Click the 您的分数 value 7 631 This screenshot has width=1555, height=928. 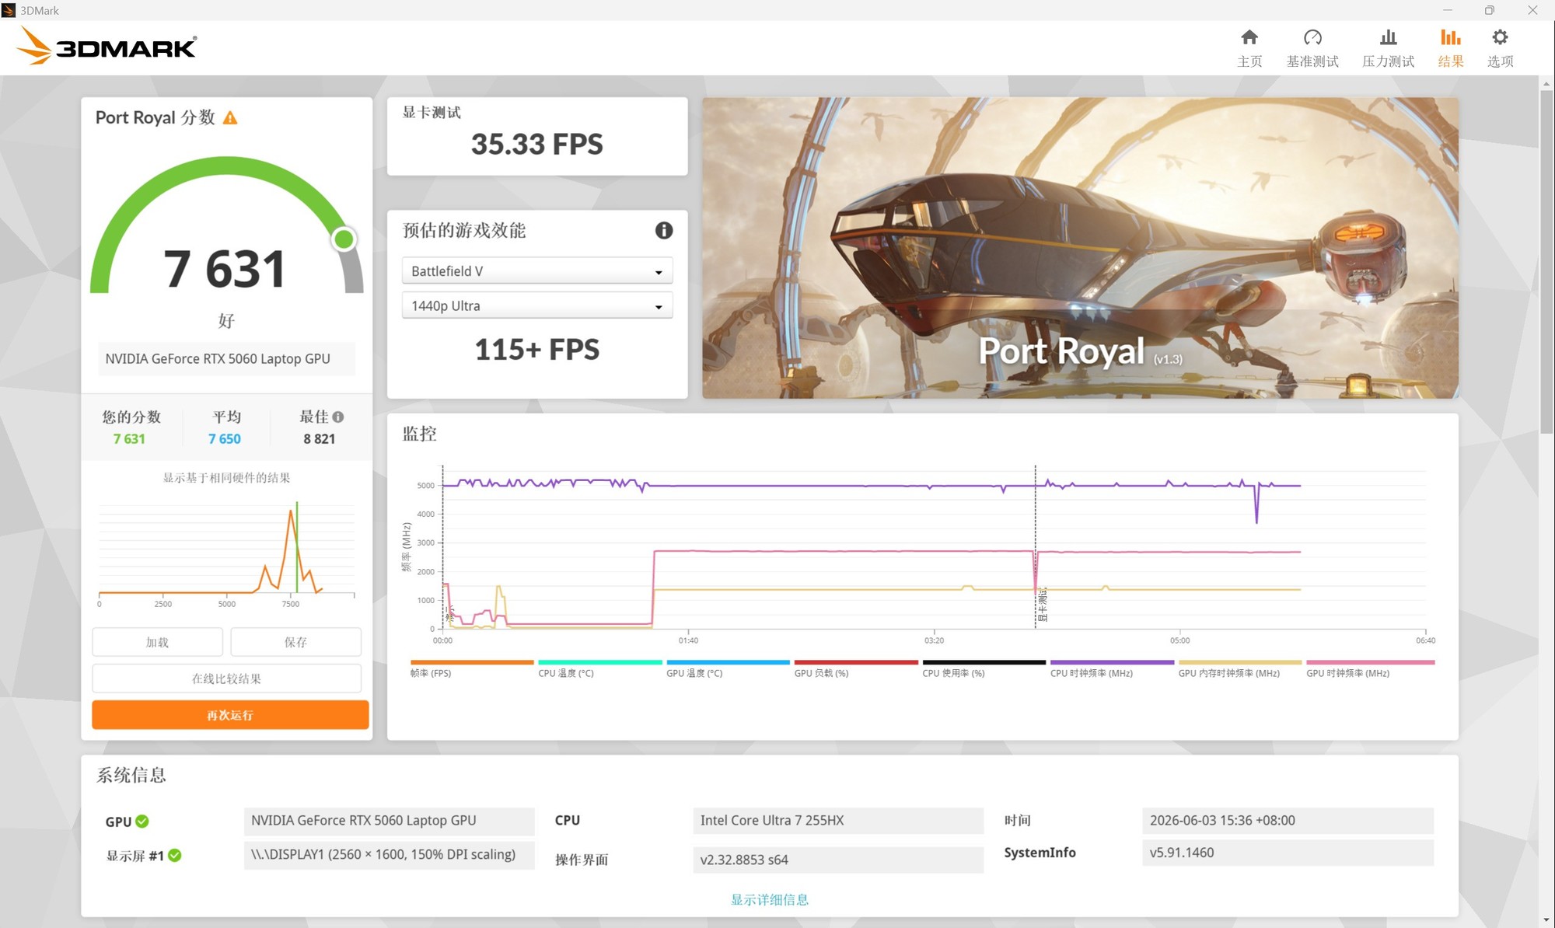(129, 439)
